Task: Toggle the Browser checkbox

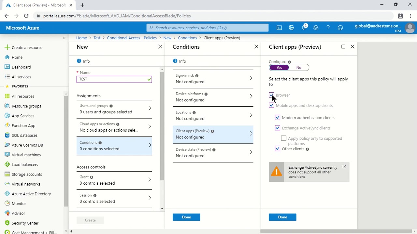Action: [x=271, y=95]
